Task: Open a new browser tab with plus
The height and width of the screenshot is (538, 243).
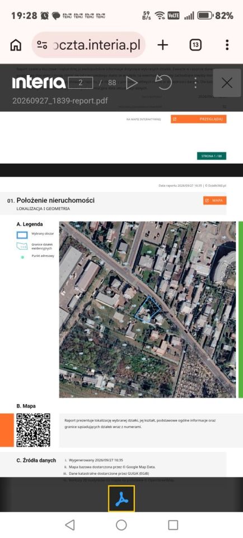Action: coord(163,45)
